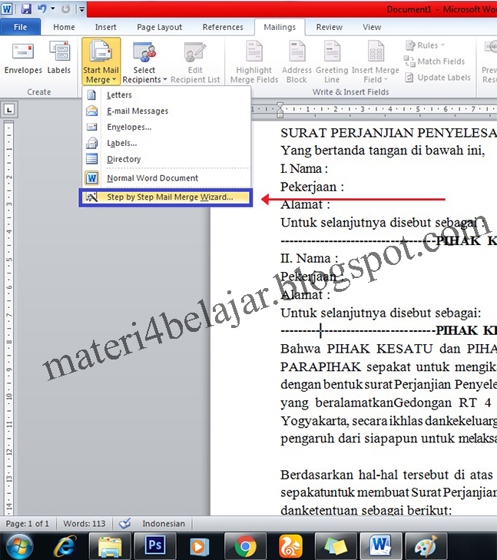The width and height of the screenshot is (497, 560).
Task: Open Windows Explorer from taskbar
Action: coord(111,546)
